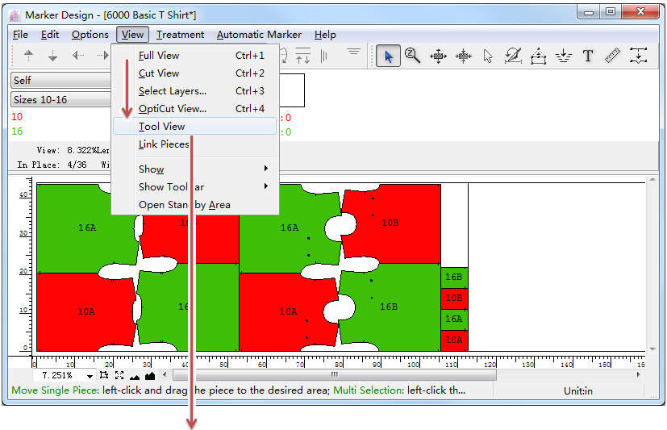The image size is (667, 430).
Task: Click the move up arrow icon
Action: click(29, 56)
